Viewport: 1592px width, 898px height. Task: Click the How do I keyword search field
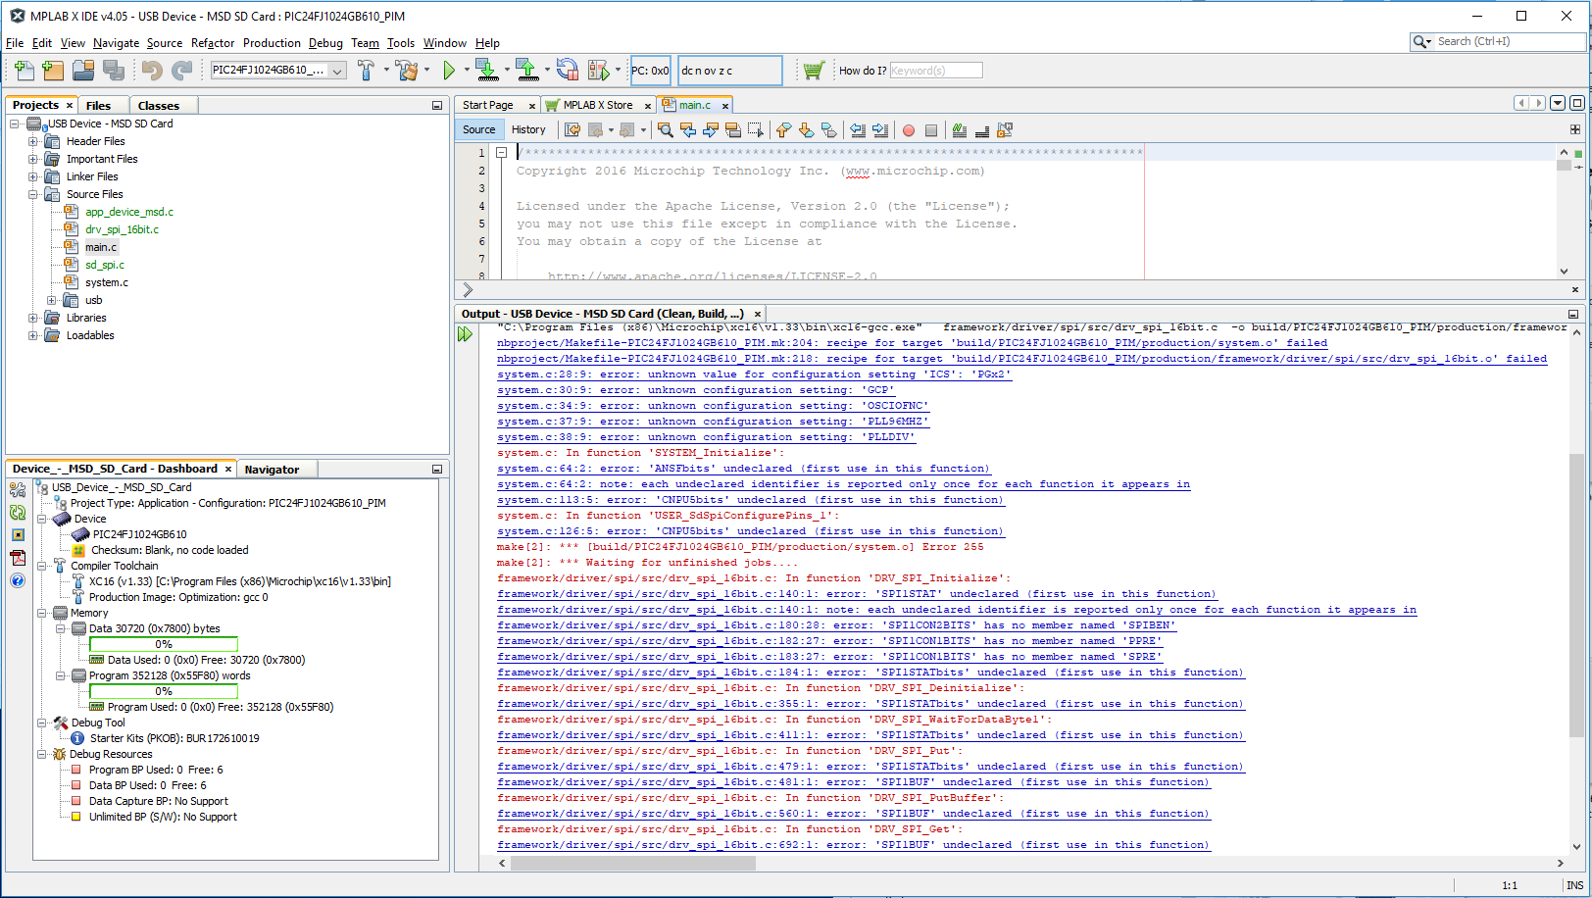click(936, 71)
